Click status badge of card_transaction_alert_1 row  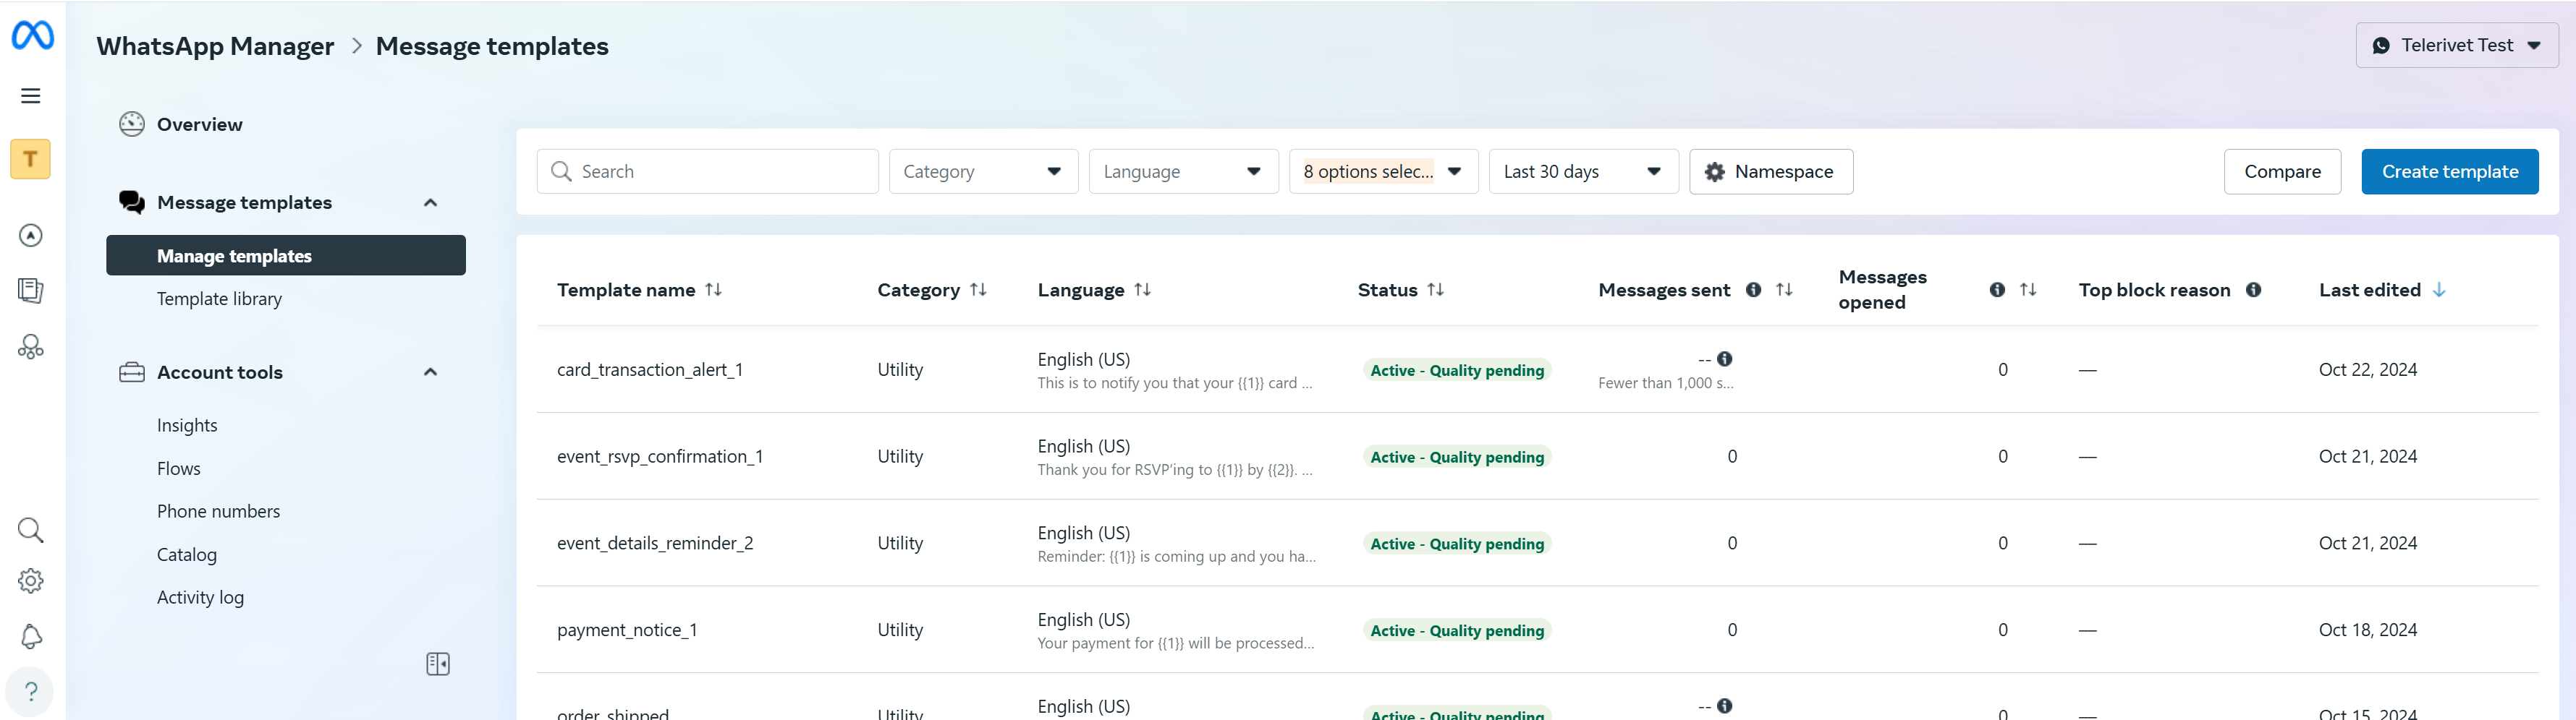1457,371
